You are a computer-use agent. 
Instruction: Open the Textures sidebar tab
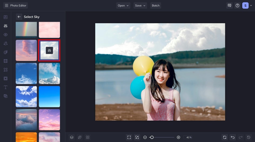(x=5, y=96)
